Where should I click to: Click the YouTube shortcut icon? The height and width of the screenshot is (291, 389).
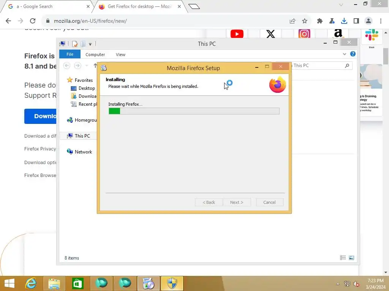point(237,34)
